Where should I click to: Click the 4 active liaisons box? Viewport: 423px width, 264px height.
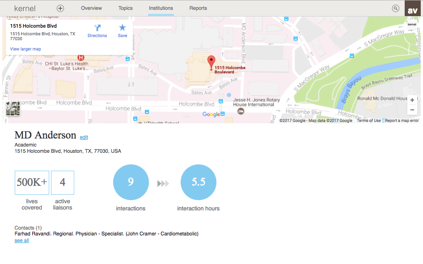(x=63, y=182)
